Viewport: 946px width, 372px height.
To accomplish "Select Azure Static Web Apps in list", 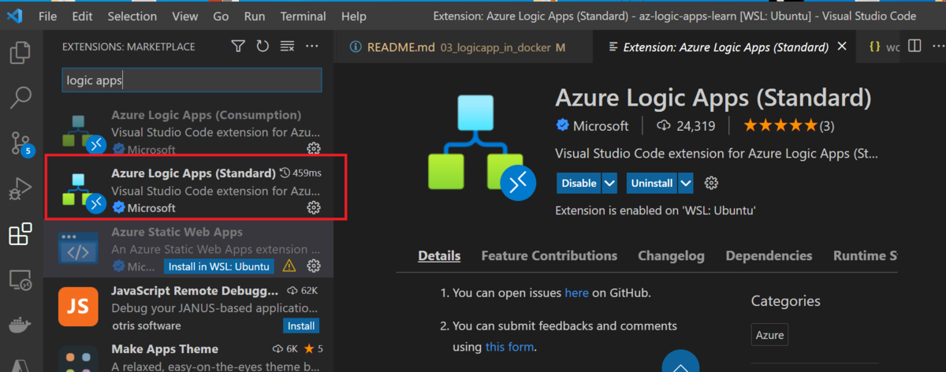I will (188, 249).
